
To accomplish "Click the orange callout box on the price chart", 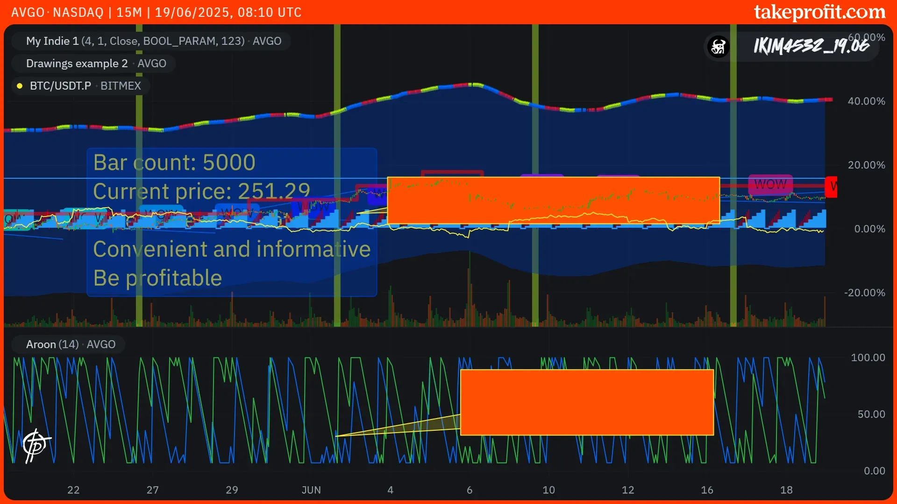I will pos(553,201).
